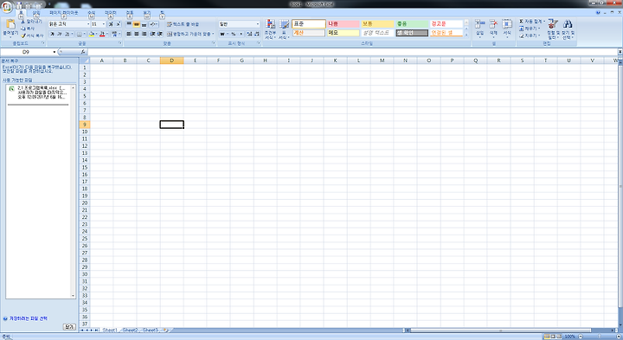Viewport: 623px width, 340px height.
Task: Click the Close button in recovery pane
Action: [69, 326]
